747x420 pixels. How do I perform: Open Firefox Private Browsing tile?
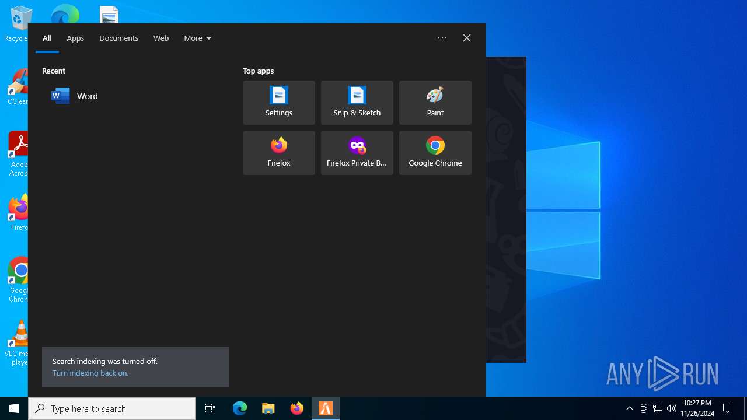click(x=357, y=153)
